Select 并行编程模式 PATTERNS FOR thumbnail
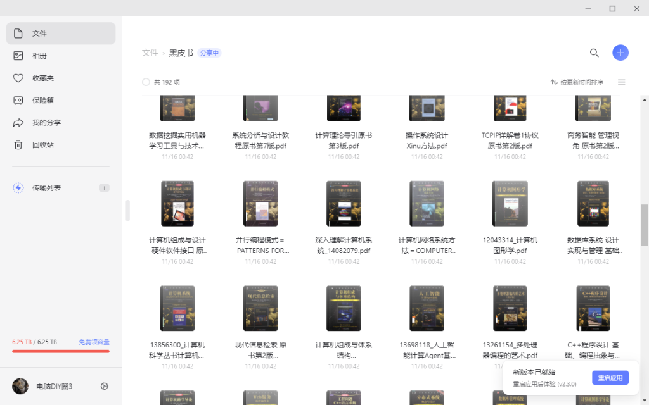649x405 pixels. click(x=260, y=203)
